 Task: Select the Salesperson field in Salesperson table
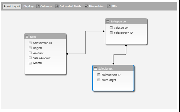click(x=122, y=27)
